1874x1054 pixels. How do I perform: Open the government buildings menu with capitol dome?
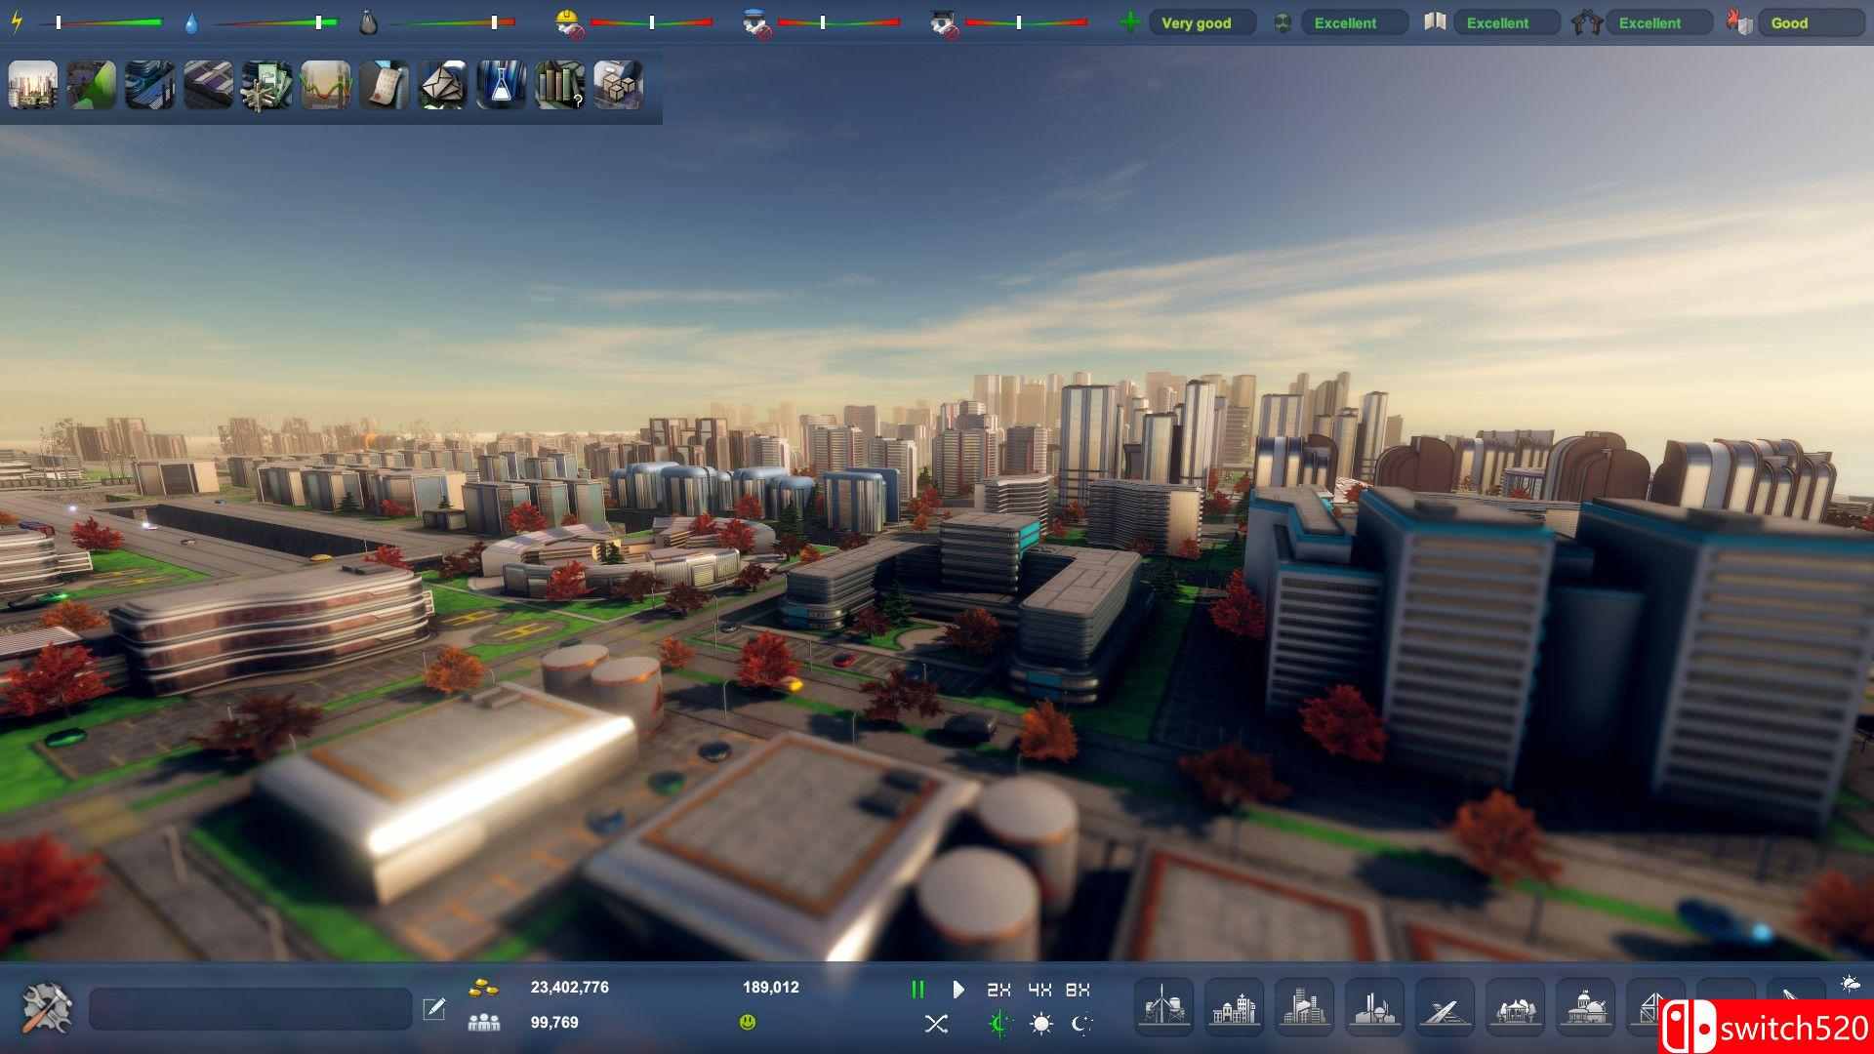click(x=1586, y=1006)
